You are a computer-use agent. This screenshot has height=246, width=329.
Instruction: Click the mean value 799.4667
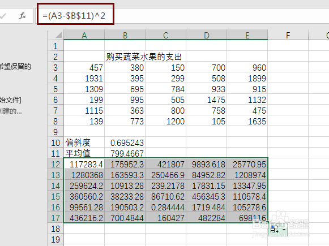coord(125,153)
